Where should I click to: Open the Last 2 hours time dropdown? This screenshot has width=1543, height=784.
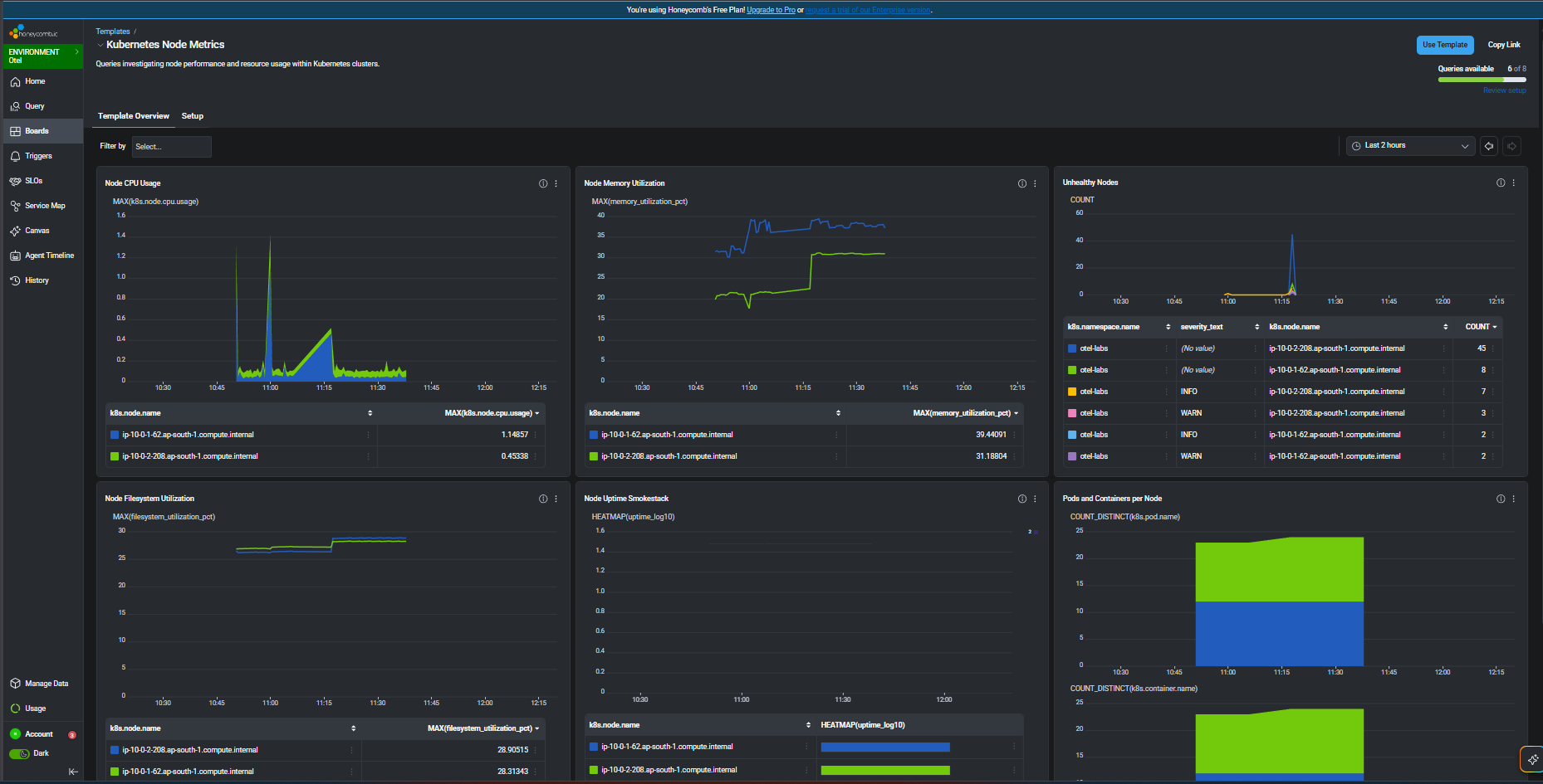click(x=1410, y=146)
